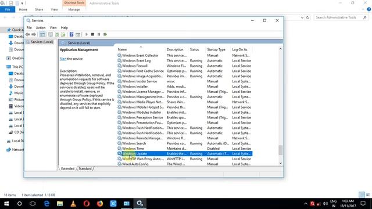This screenshot has width=372, height=209.
Task: Sort by Log On As column header
Action: click(239, 49)
